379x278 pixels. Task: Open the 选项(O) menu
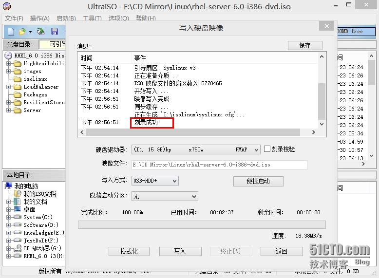click(x=118, y=18)
